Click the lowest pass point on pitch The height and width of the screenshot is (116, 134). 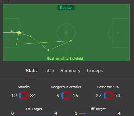point(48,50)
